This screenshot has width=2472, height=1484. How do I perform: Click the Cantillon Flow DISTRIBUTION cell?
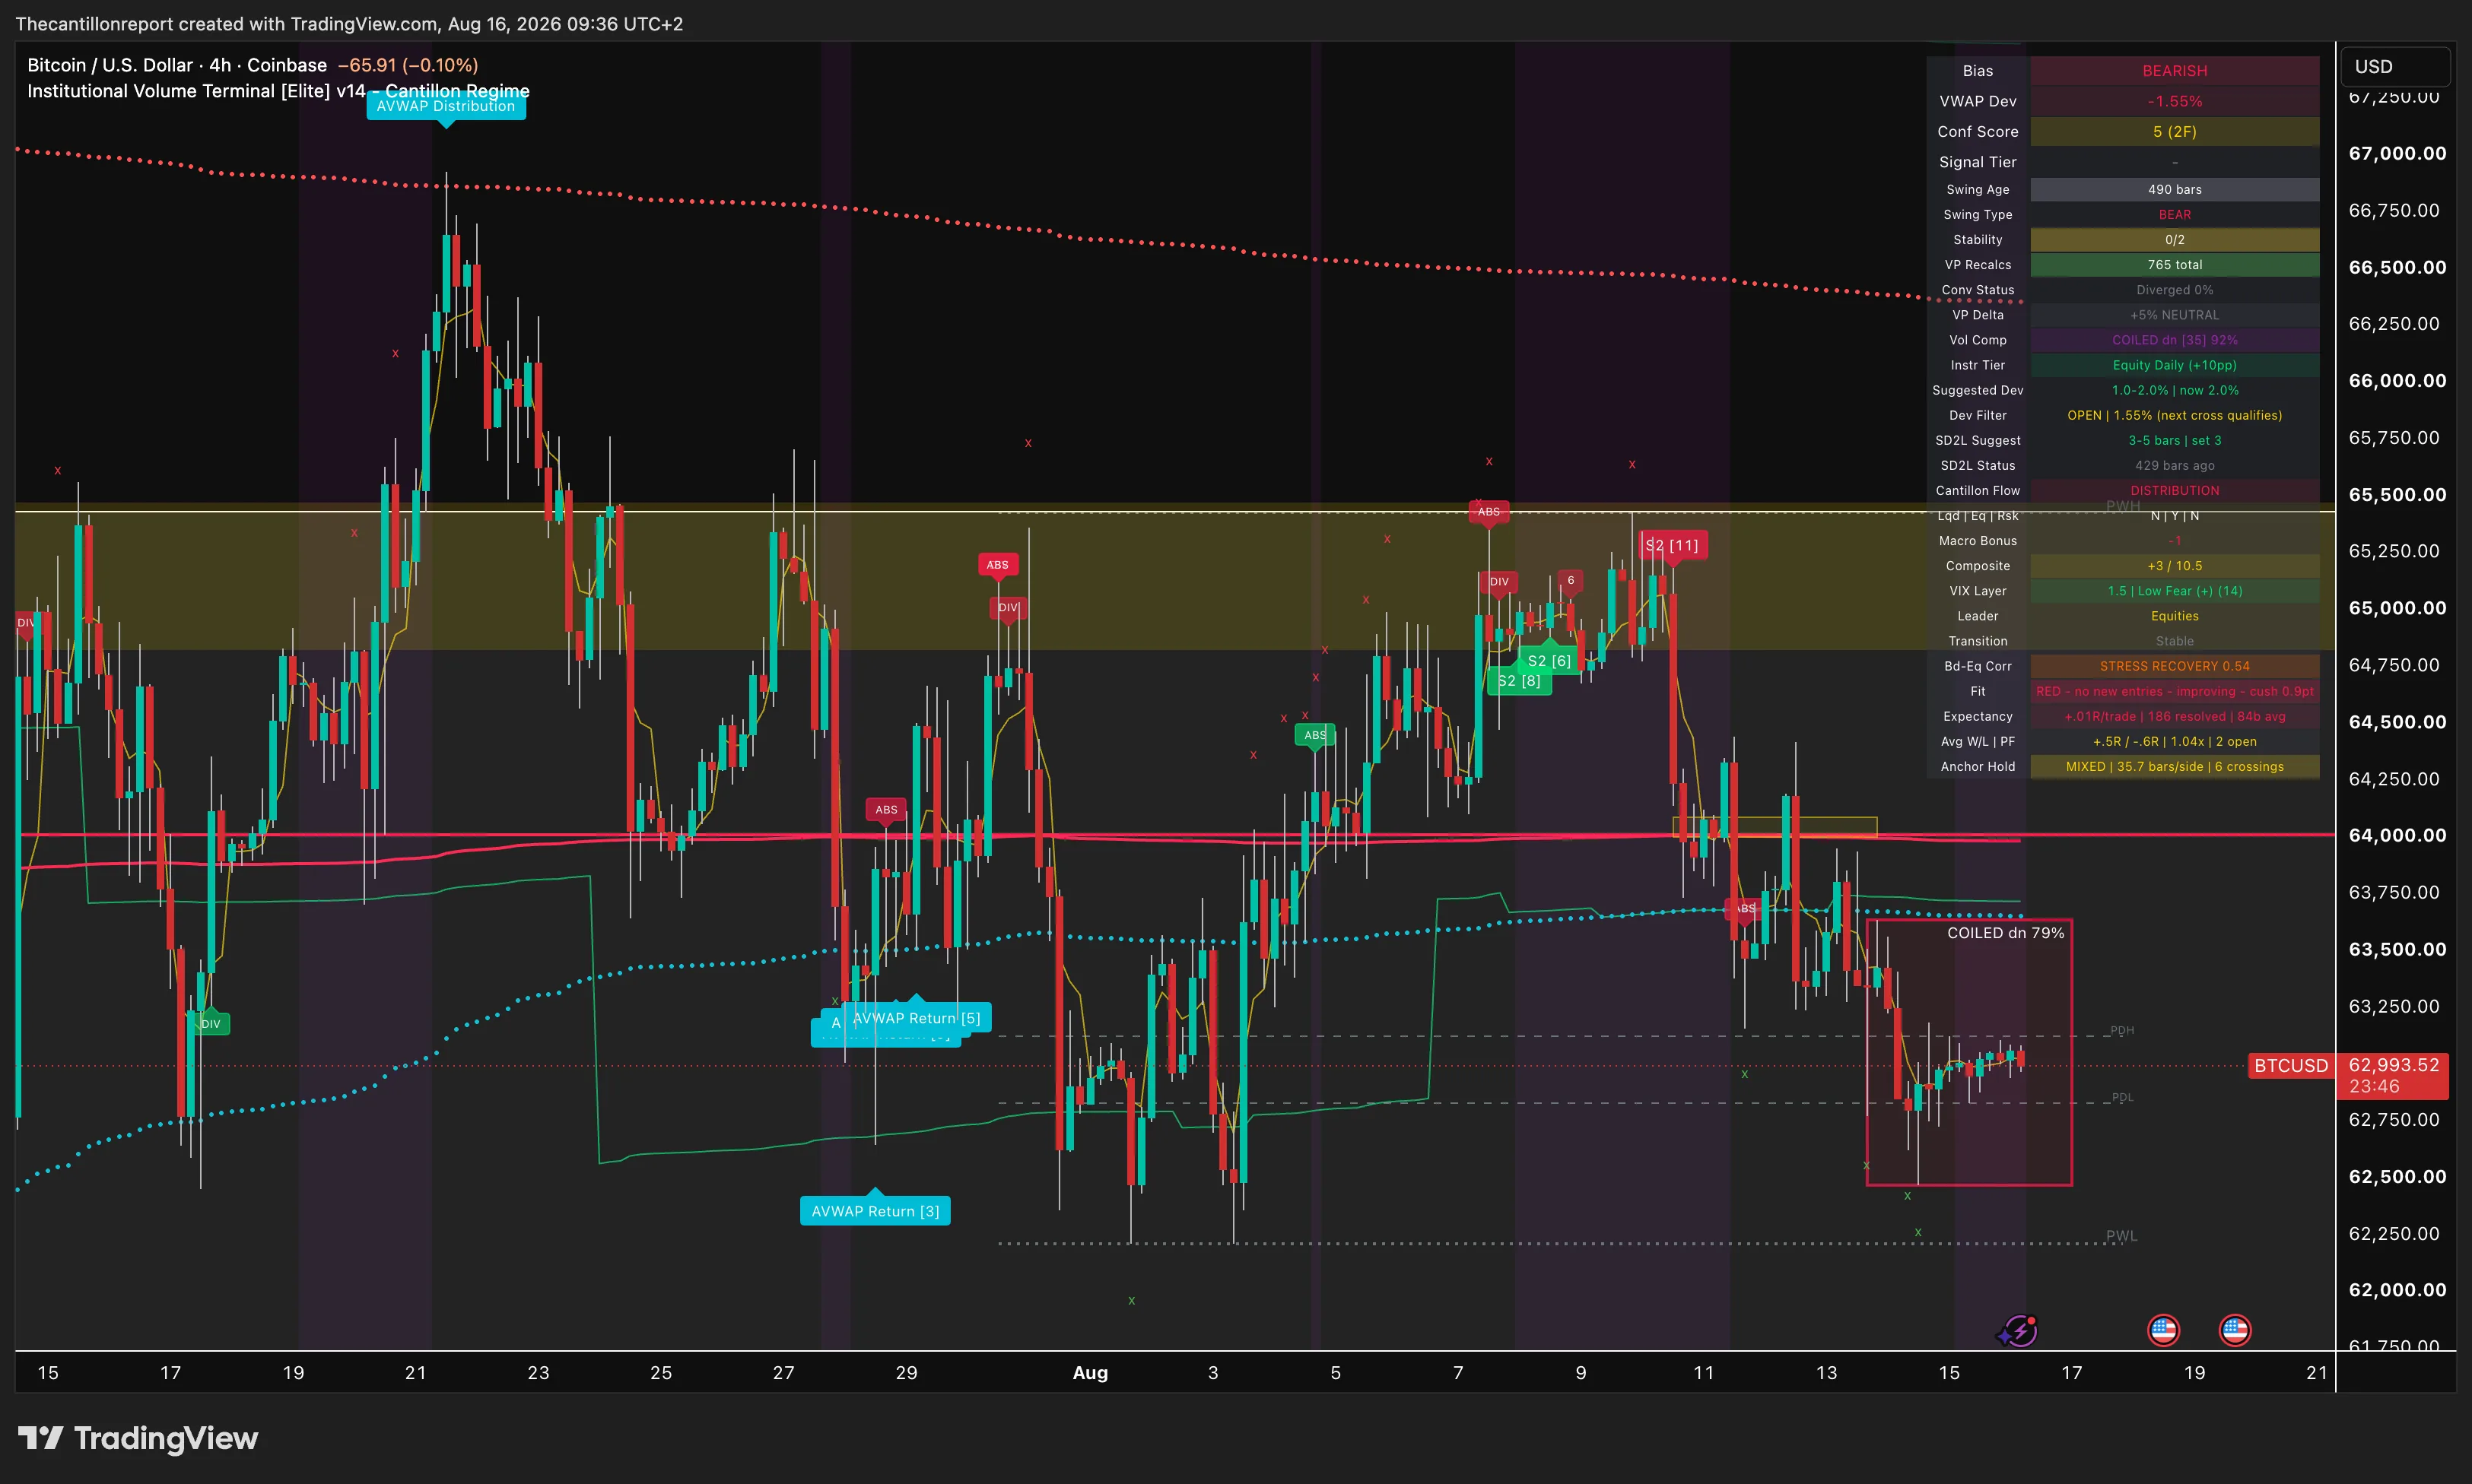click(2174, 491)
